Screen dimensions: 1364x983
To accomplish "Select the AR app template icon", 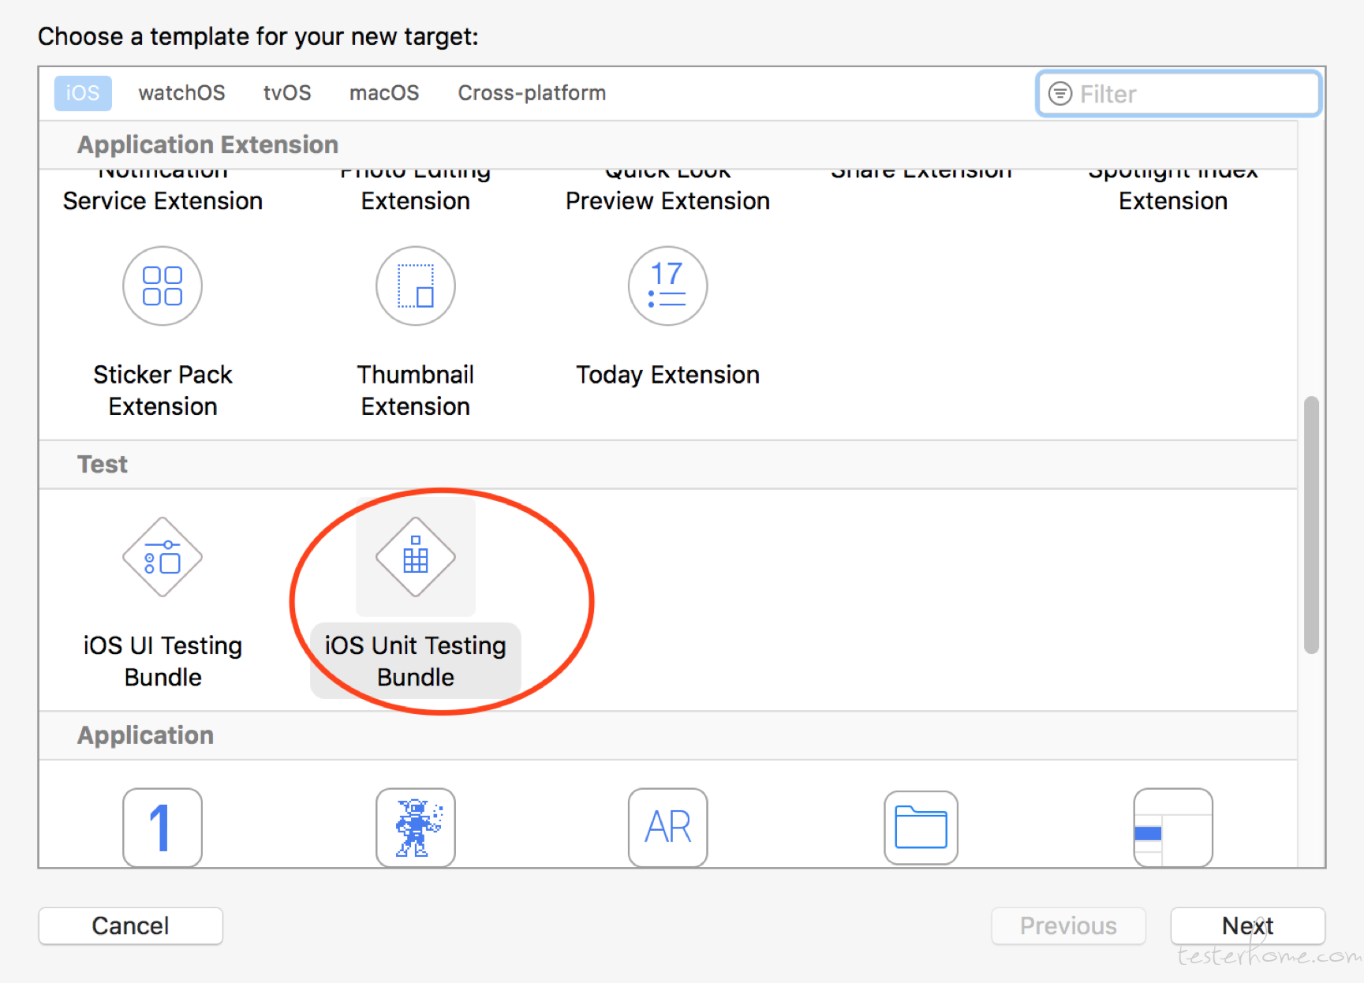I will coord(667,827).
